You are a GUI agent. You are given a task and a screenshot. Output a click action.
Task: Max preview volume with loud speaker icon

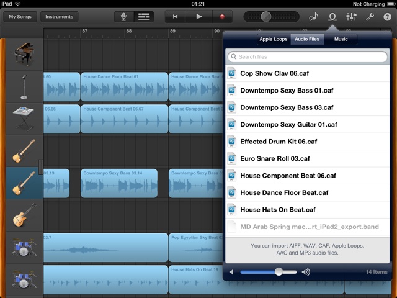tap(306, 272)
